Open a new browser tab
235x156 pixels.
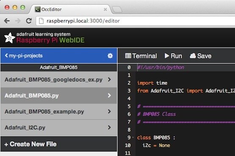[117, 9]
